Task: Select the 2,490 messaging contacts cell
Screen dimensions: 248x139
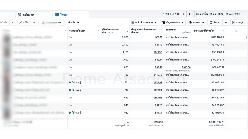Action: [125, 45]
